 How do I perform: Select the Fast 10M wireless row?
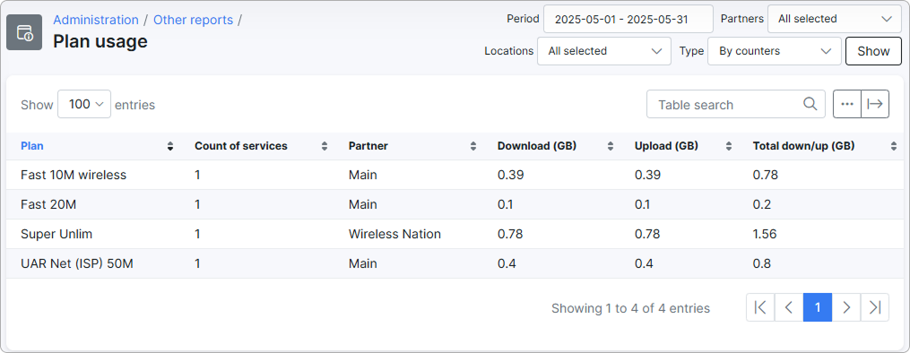(455, 175)
